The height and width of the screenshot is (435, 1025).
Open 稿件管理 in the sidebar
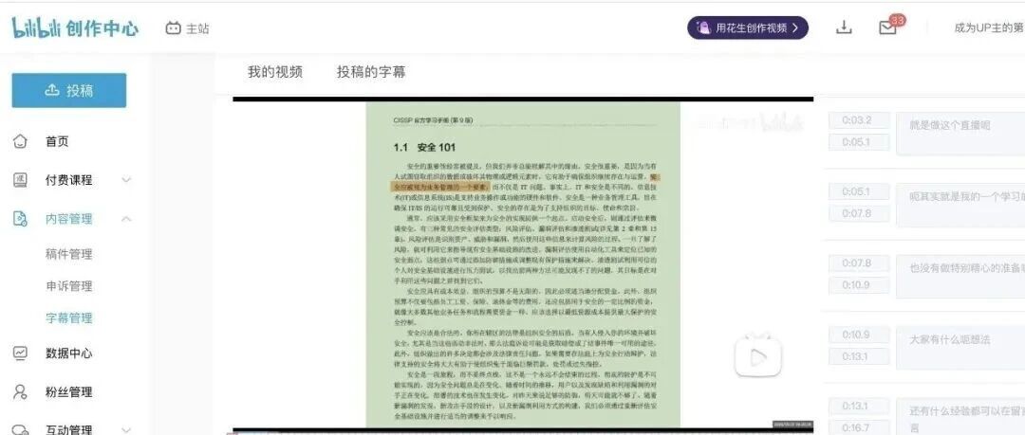pos(69,254)
